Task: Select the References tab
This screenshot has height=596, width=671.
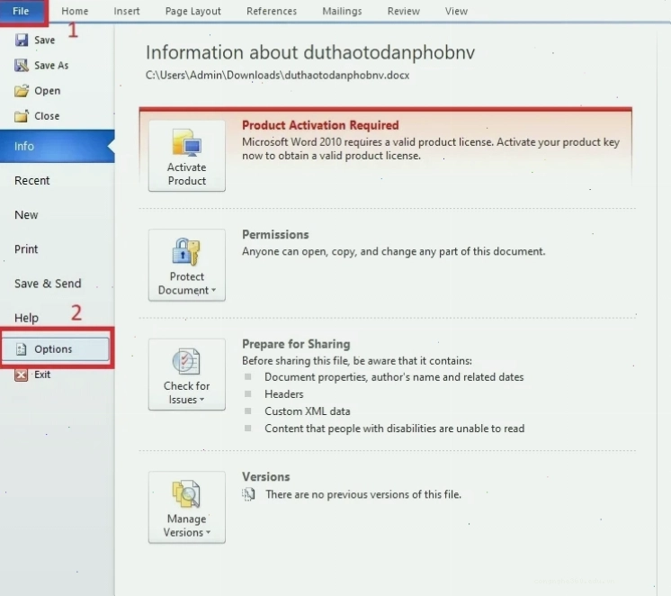Action: 272,11
